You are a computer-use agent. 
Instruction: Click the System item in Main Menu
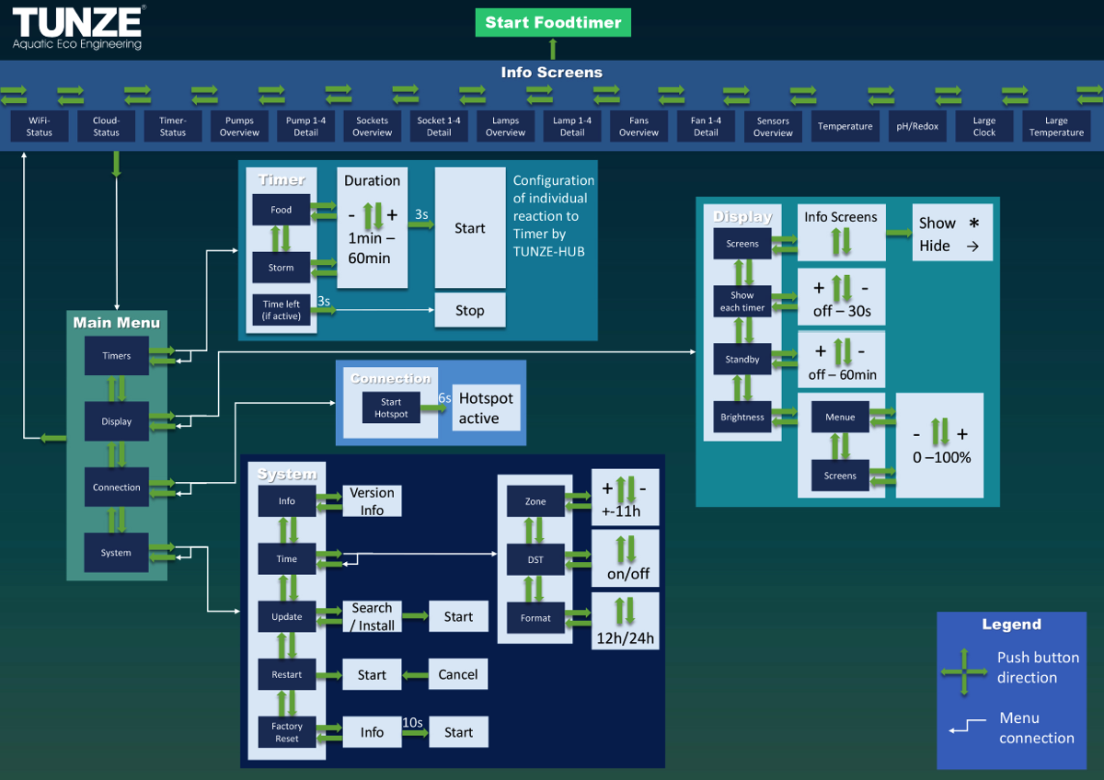click(x=117, y=553)
